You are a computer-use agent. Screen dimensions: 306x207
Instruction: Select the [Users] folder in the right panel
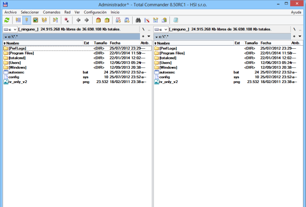coord(228,63)
